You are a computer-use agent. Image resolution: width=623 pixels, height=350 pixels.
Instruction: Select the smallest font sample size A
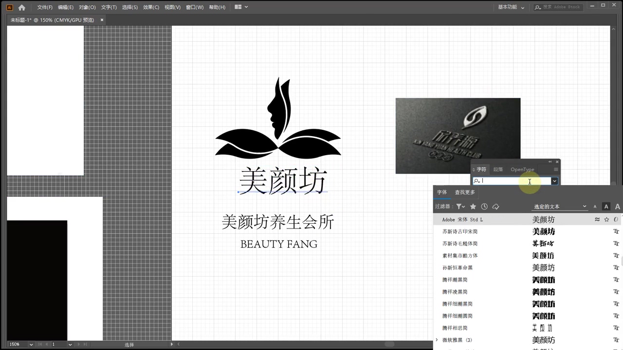point(595,207)
